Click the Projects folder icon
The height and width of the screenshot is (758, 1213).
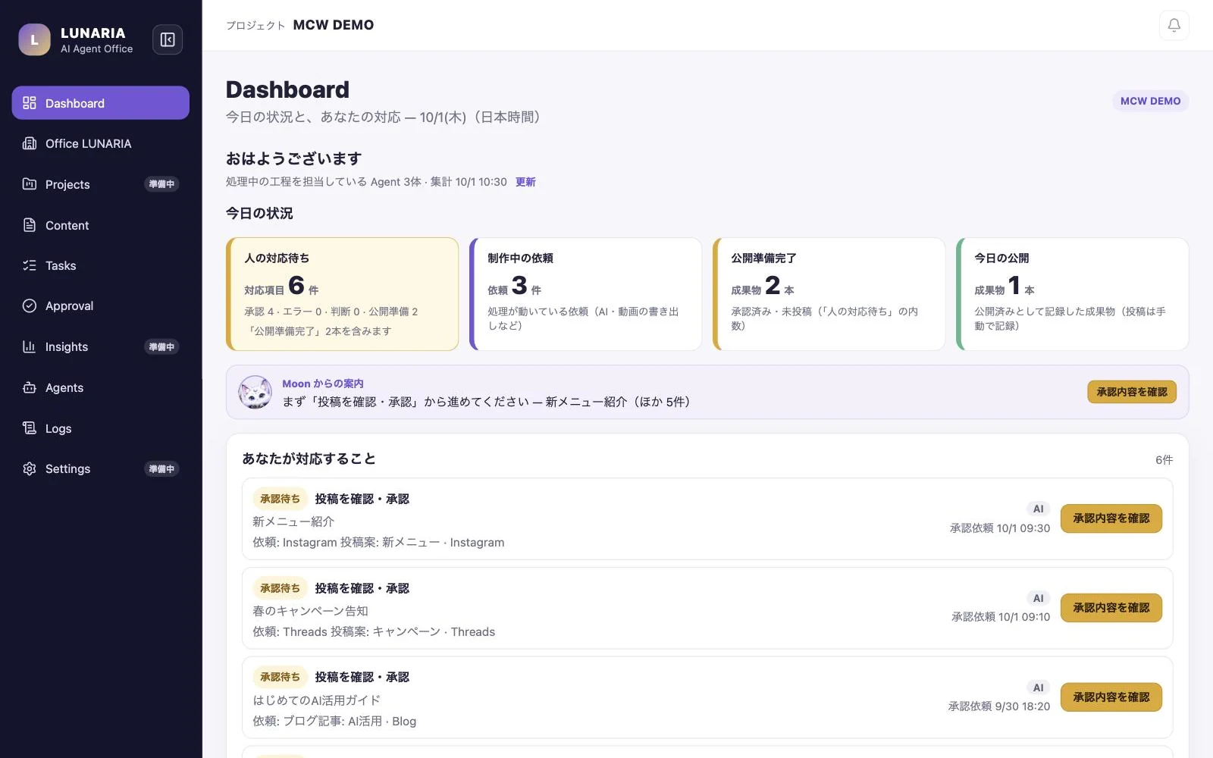point(30,184)
